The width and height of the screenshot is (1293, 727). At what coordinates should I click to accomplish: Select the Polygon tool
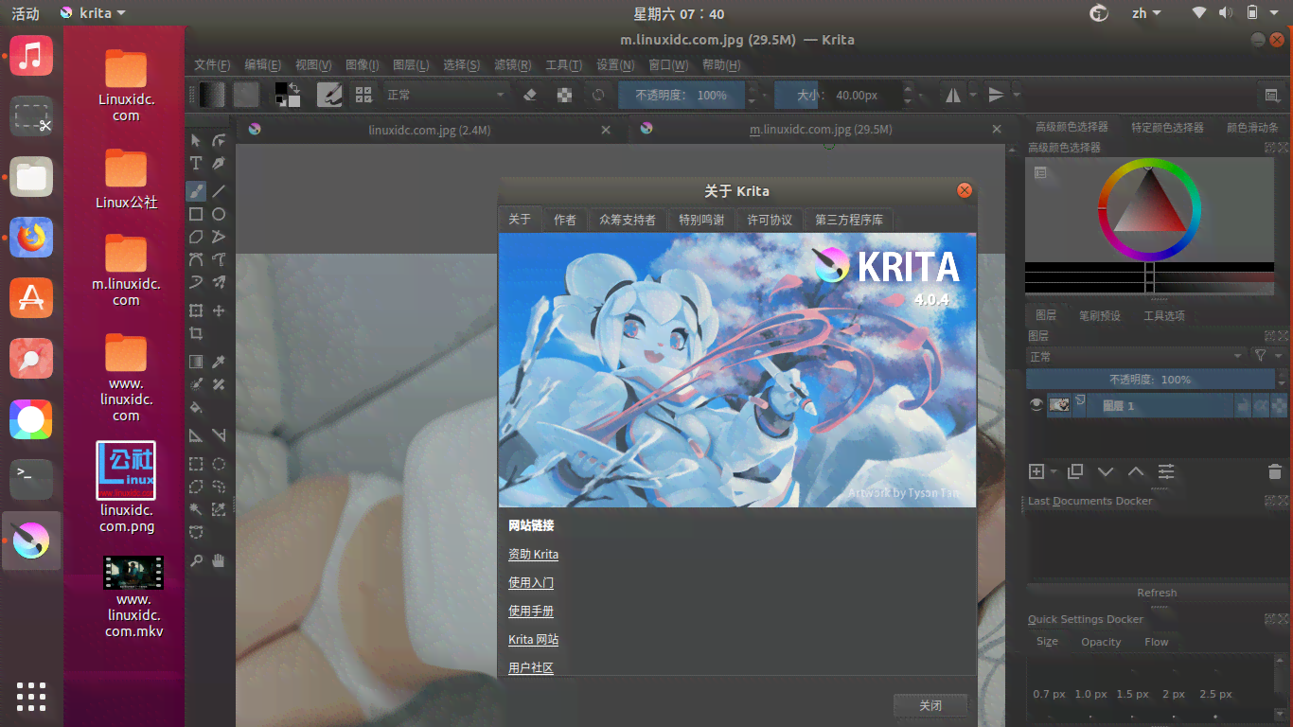[196, 237]
